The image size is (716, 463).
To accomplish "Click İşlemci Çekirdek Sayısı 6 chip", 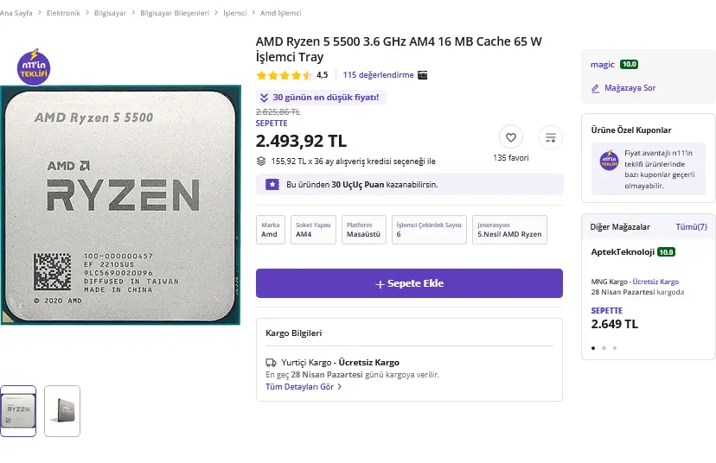I will (429, 230).
